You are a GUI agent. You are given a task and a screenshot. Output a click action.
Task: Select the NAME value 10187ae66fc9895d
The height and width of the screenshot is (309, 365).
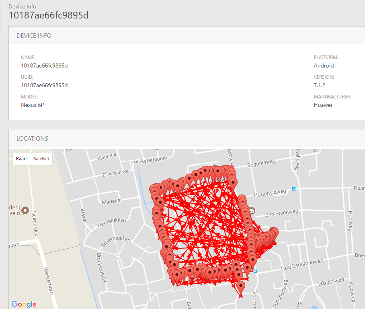(x=44, y=65)
